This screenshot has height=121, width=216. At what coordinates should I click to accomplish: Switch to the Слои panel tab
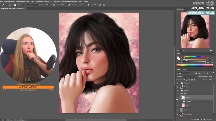[179, 69]
